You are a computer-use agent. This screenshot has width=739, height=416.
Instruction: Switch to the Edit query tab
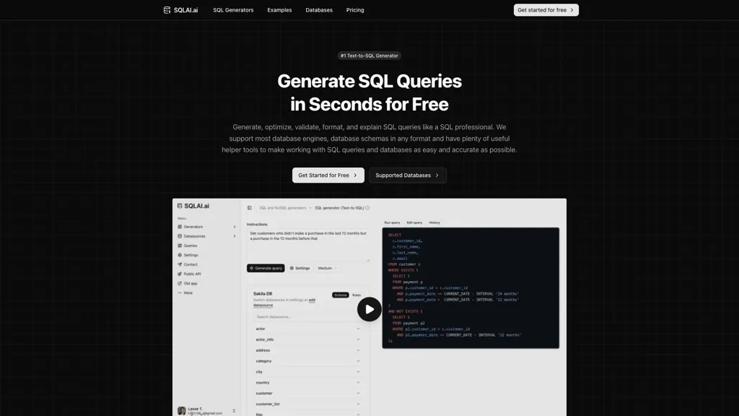pyautogui.click(x=414, y=222)
